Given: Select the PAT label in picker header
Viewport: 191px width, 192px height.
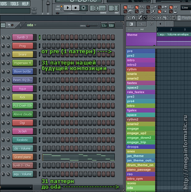Looking at the screenshot, I should [x=142, y=30].
